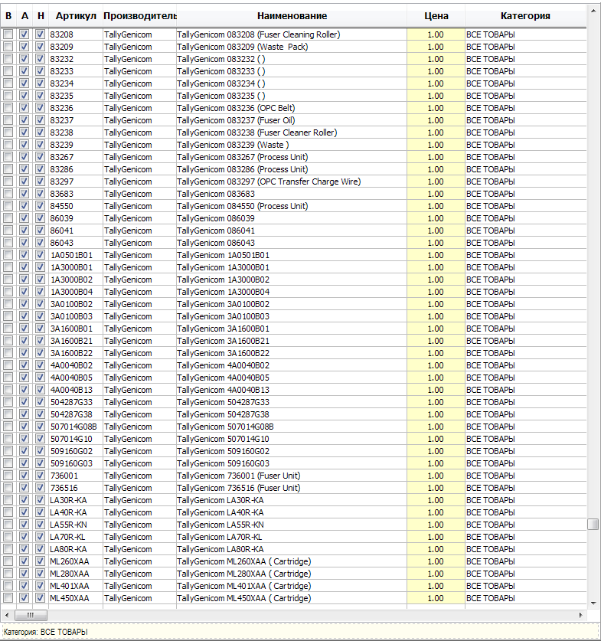
Task: Select name 'TallyGenicom 084550 (Process Unit)'
Action: pos(242,206)
